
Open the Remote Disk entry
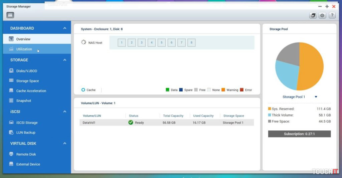pyautogui.click(x=26, y=154)
